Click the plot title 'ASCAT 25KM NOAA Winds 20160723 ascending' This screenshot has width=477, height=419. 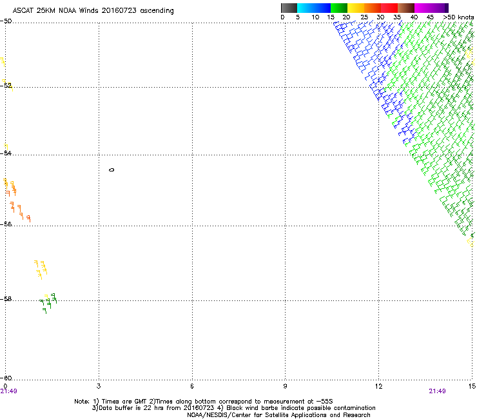click(93, 11)
